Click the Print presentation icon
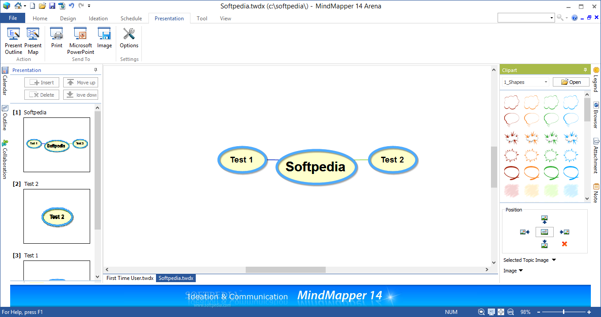Image resolution: width=601 pixels, height=317 pixels. pyautogui.click(x=57, y=34)
